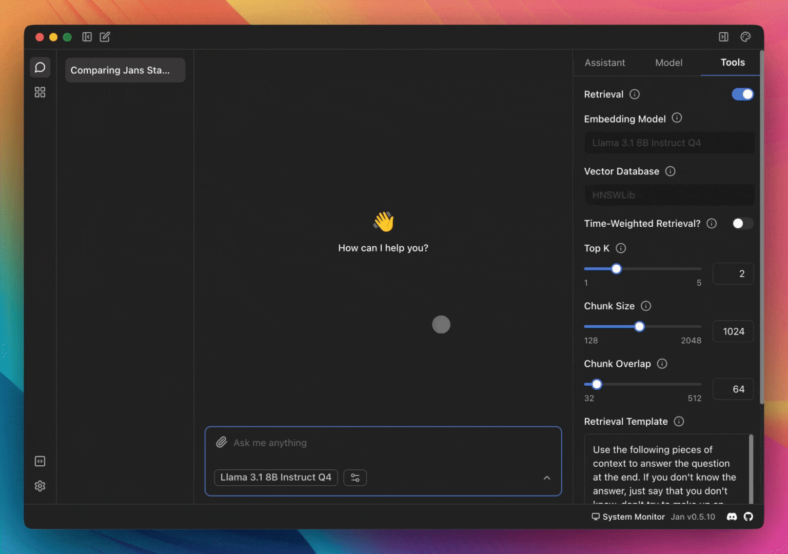Collapse the left sidebar panel icon

click(x=87, y=37)
